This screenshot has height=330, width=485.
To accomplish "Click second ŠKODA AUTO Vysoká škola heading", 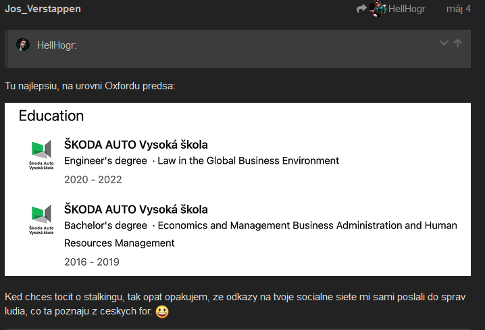I will (x=136, y=209).
